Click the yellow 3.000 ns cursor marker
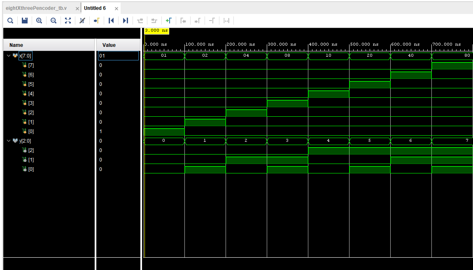Screen dimensions: 473x270 [156, 30]
